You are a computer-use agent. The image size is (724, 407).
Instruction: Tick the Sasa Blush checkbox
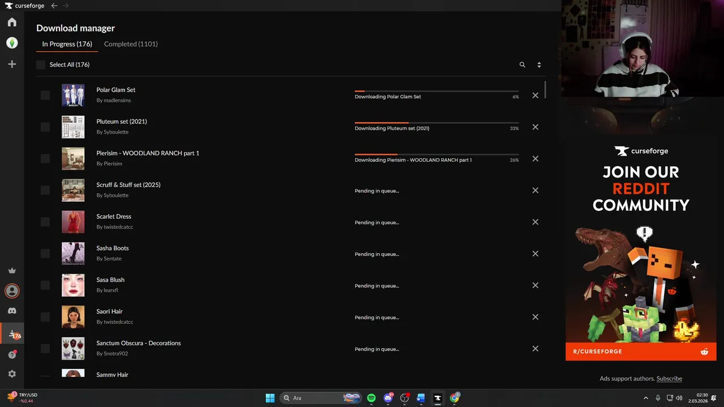(x=45, y=285)
